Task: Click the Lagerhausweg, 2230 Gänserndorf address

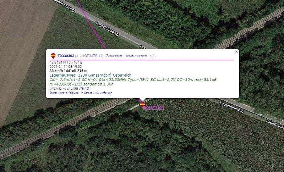Action: pos(91,75)
